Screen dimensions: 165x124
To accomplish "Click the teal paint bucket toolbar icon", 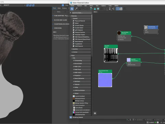I will (95, 9).
